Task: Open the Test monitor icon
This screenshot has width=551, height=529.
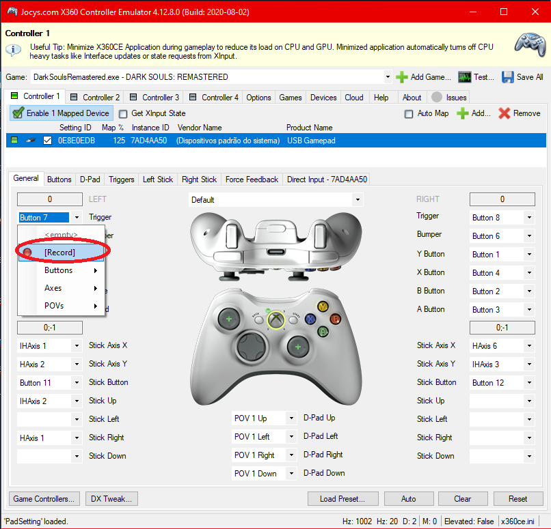Action: point(465,77)
